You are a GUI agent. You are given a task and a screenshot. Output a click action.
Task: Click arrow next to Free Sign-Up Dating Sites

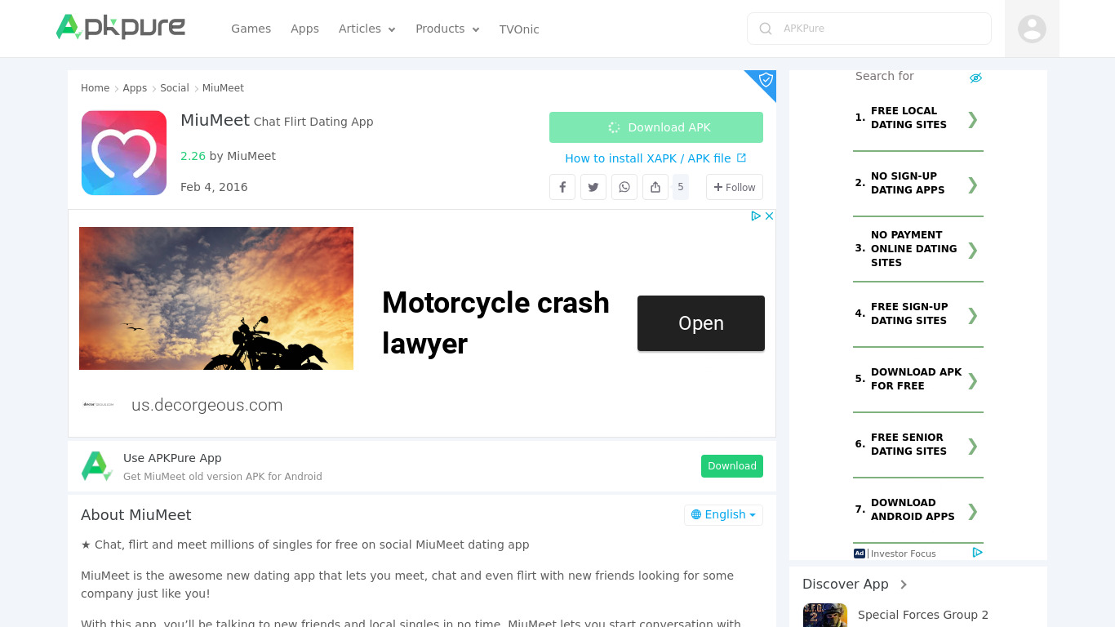[972, 315]
